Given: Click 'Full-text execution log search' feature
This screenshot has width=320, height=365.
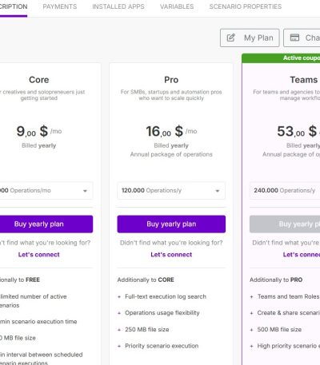Looking at the screenshot, I should [x=166, y=296].
